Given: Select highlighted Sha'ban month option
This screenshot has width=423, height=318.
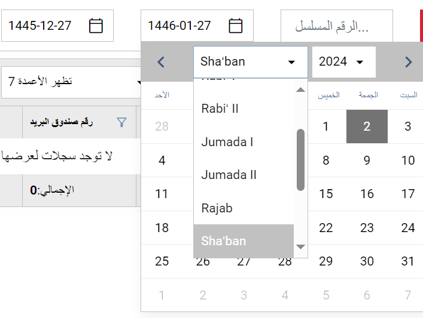Looking at the screenshot, I should coord(244,241).
